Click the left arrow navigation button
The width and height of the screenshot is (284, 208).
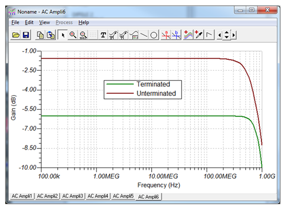220,35
